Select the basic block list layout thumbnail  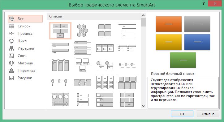pos(60,31)
